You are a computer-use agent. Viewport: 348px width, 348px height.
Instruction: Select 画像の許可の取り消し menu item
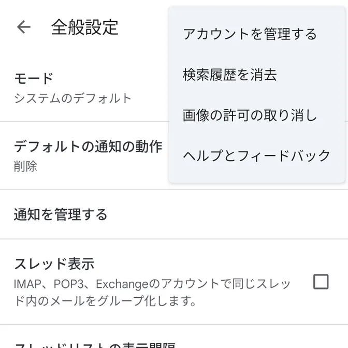250,115
